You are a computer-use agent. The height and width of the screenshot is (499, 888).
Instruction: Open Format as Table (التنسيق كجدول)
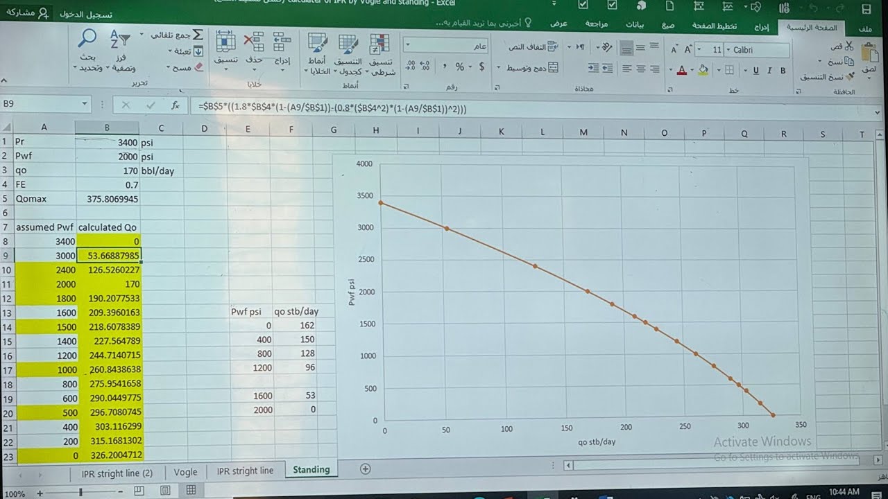point(349,54)
